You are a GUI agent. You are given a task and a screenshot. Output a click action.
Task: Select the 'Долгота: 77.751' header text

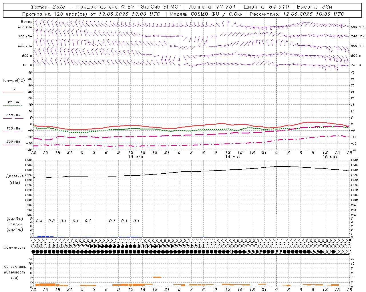[212, 7]
